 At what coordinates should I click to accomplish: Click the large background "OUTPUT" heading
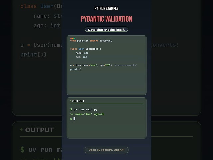click(x=40, y=130)
